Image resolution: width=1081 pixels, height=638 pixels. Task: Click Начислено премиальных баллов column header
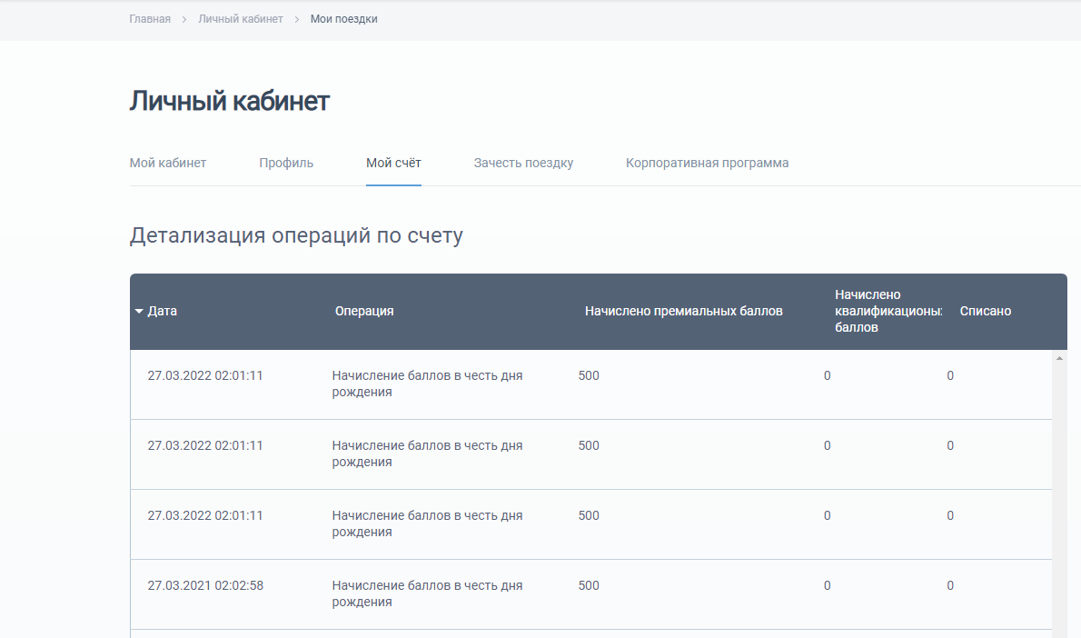(x=683, y=311)
